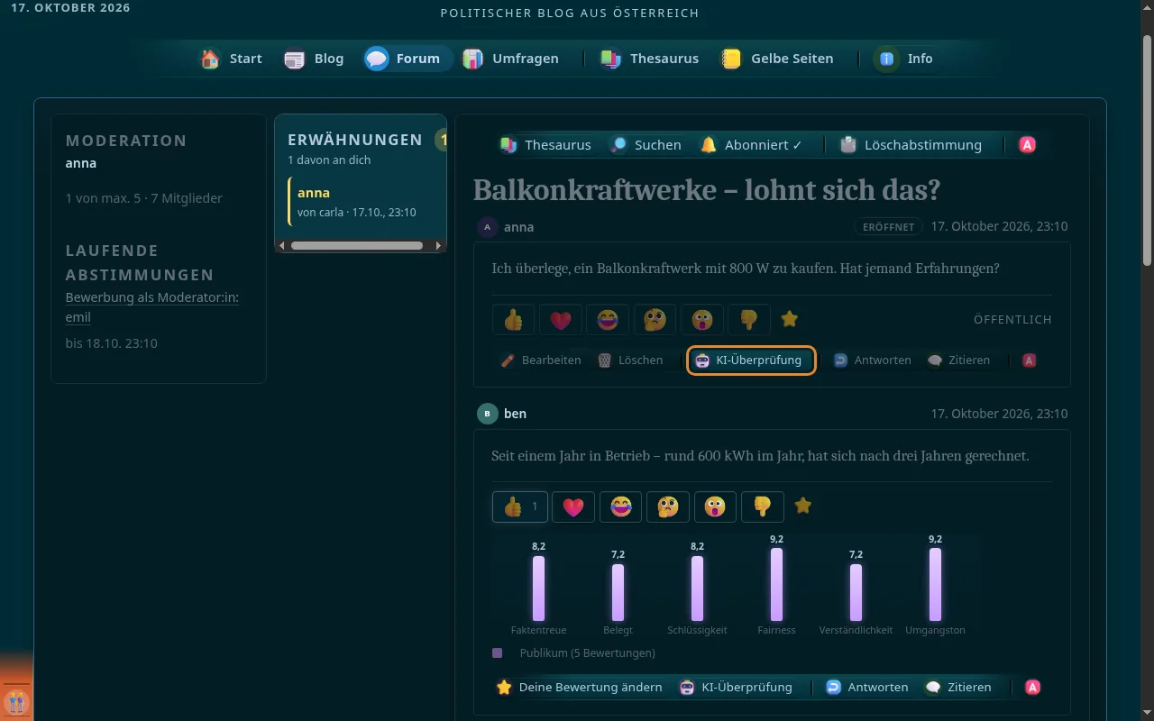Reply to ben's post with Antworten
The height and width of the screenshot is (721, 1154).
pyautogui.click(x=866, y=688)
